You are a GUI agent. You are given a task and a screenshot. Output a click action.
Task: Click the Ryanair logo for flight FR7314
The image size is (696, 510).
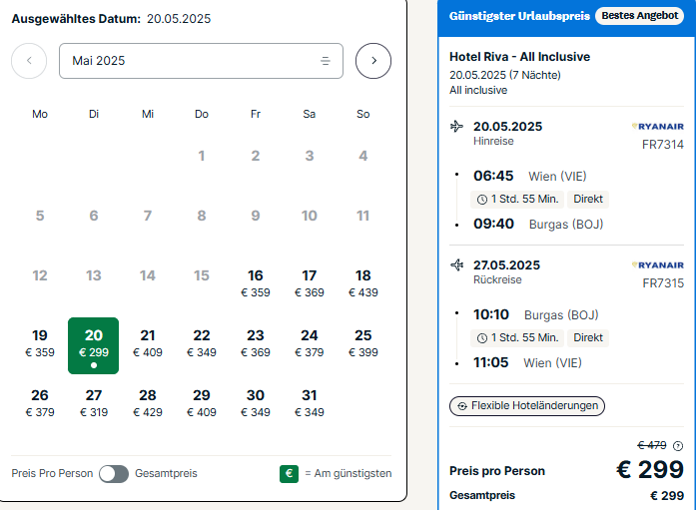point(658,127)
